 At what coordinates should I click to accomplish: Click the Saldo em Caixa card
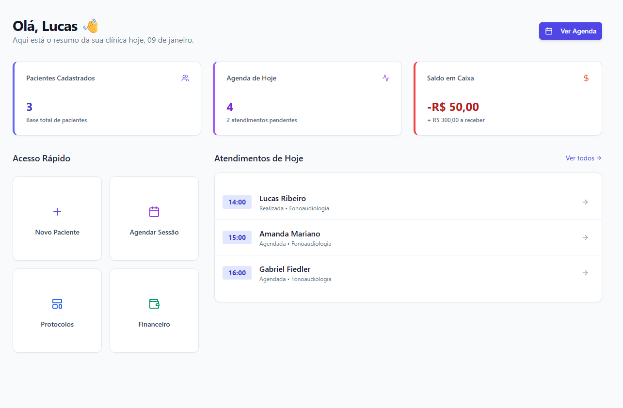pos(508,98)
